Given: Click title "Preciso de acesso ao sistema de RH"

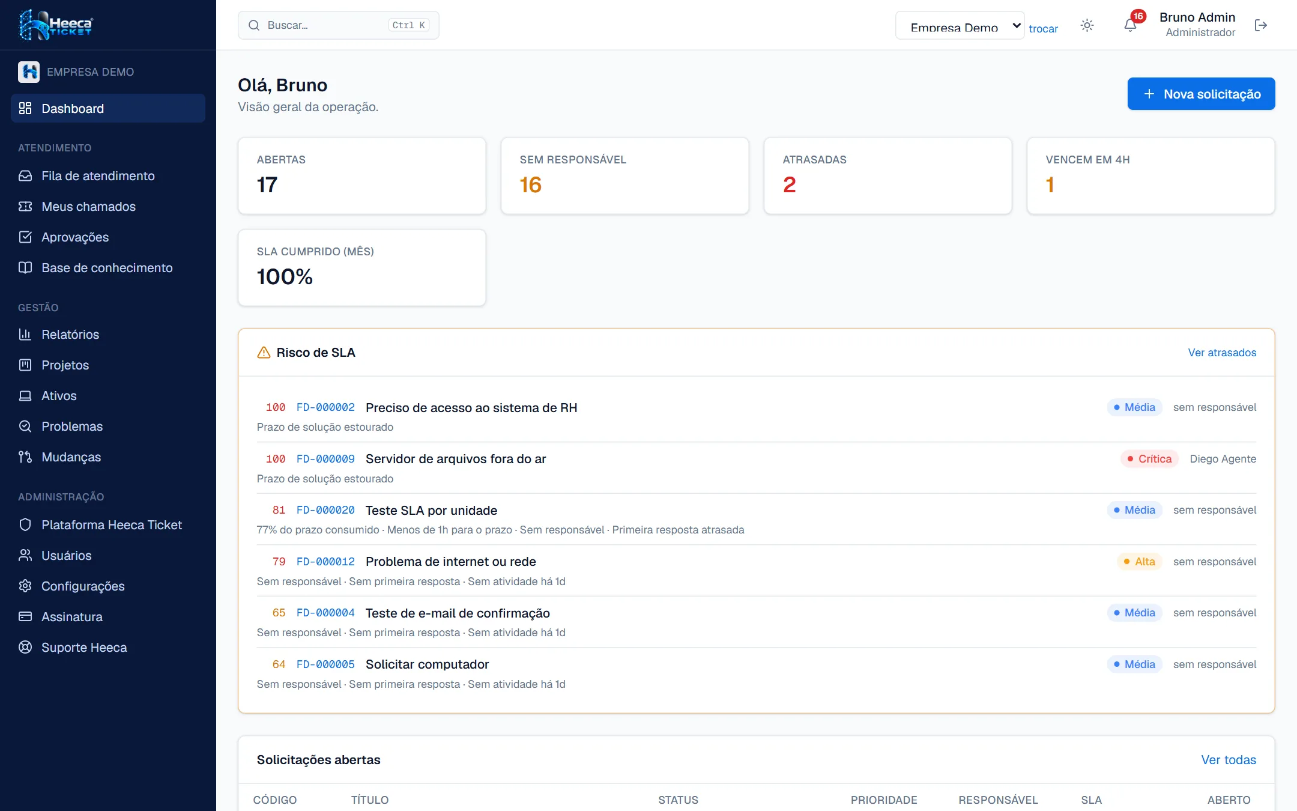Looking at the screenshot, I should click(471, 407).
